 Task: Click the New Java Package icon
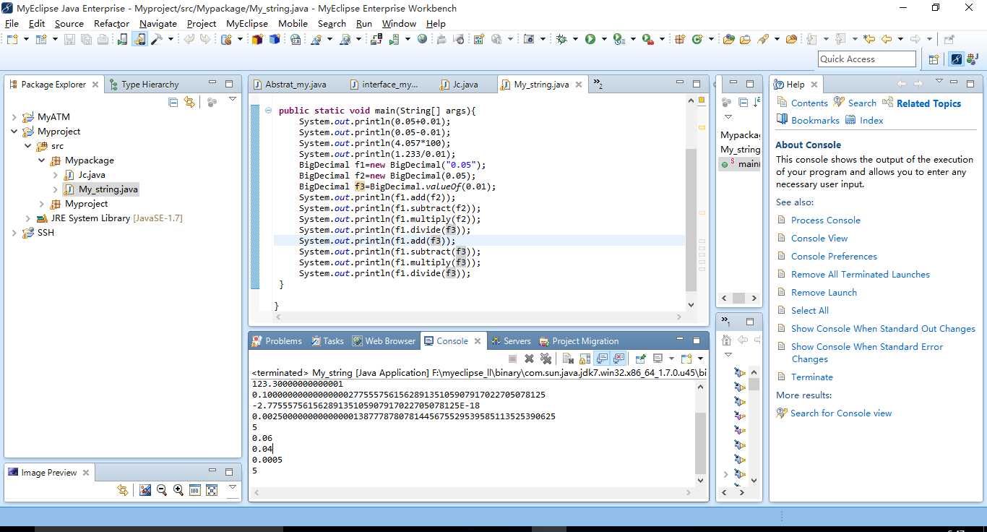pos(679,39)
